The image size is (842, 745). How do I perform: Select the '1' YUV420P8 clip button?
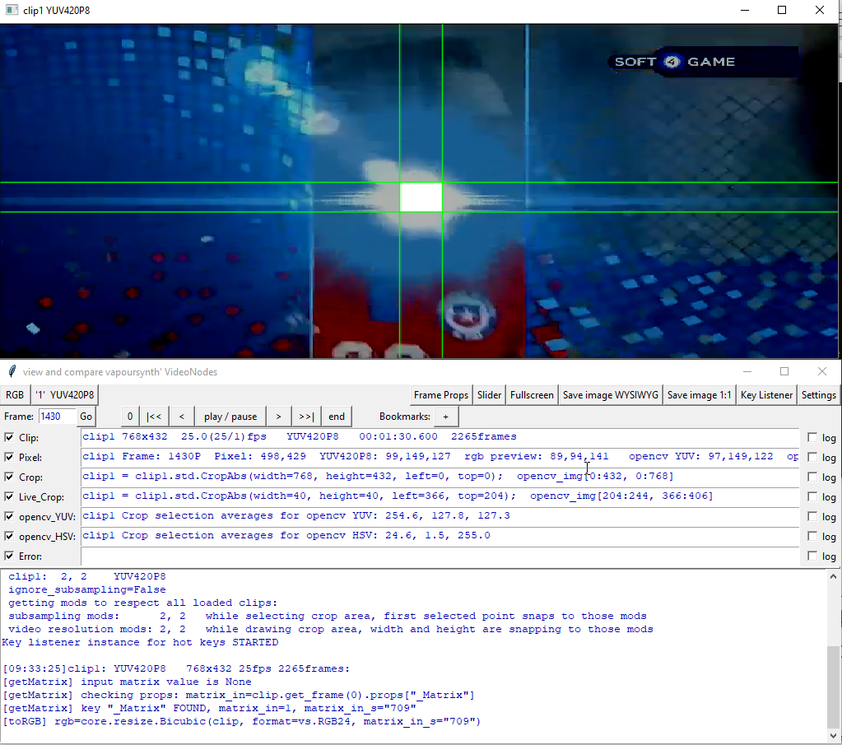tap(65, 395)
